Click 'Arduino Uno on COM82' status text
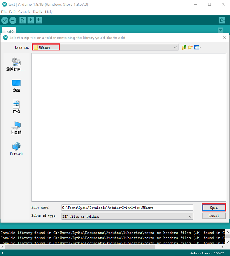Viewport: 230px width, 256px height. click(207, 253)
